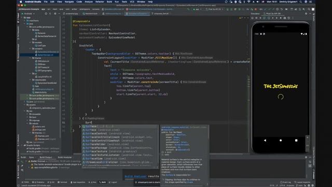Choose first Surface autocomplete suggestion
The height and width of the screenshot is (187, 332).
point(120,126)
